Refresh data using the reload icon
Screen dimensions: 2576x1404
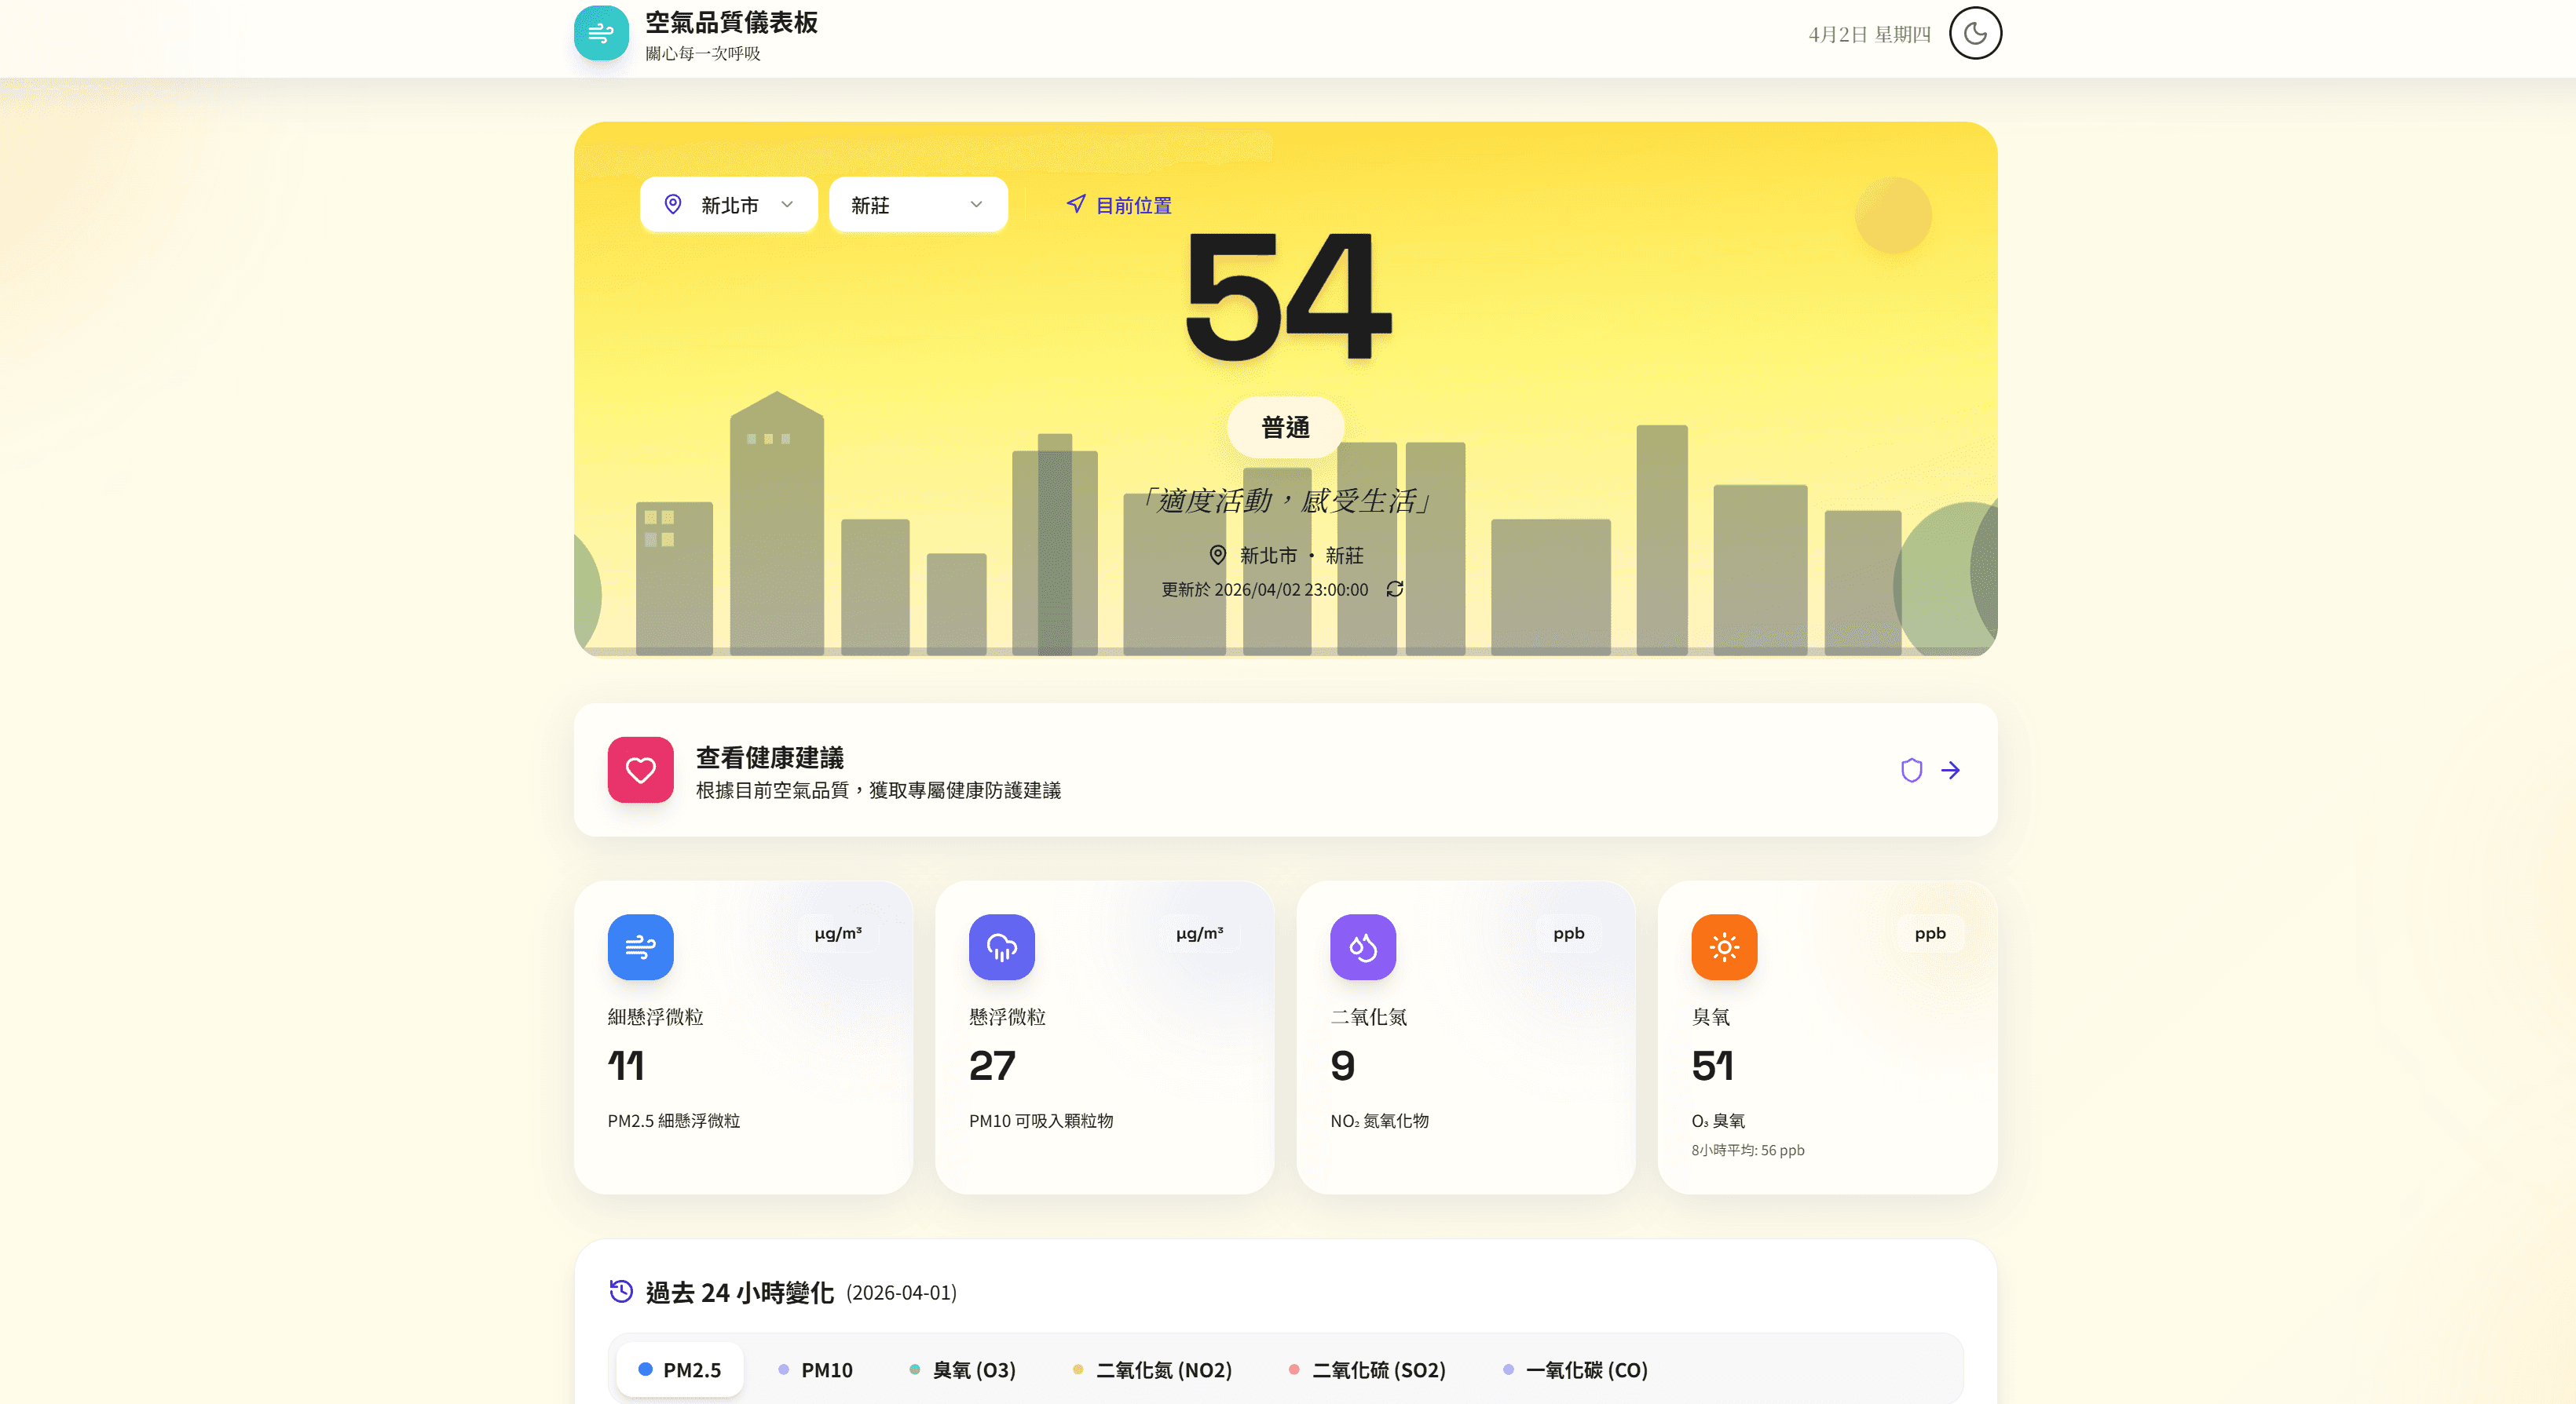pyautogui.click(x=1394, y=589)
